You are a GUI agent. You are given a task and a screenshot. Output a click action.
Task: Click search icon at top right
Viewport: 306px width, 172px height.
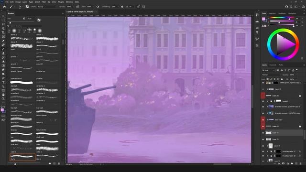click(x=291, y=7)
